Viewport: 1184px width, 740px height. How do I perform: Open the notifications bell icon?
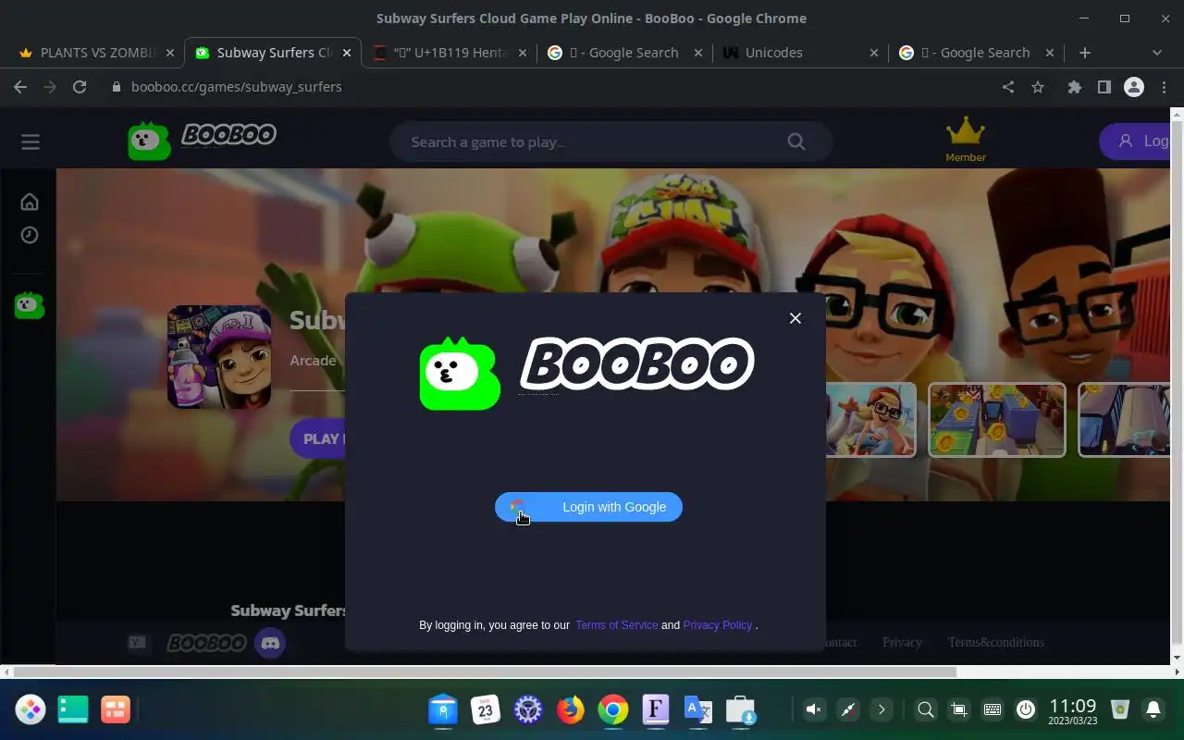point(1153,709)
